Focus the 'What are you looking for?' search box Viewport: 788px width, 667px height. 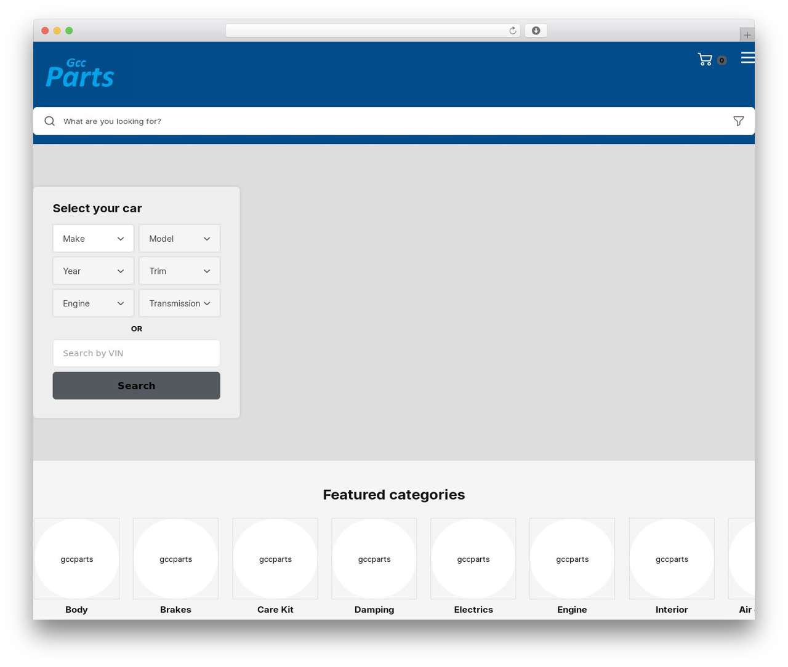[x=394, y=121]
